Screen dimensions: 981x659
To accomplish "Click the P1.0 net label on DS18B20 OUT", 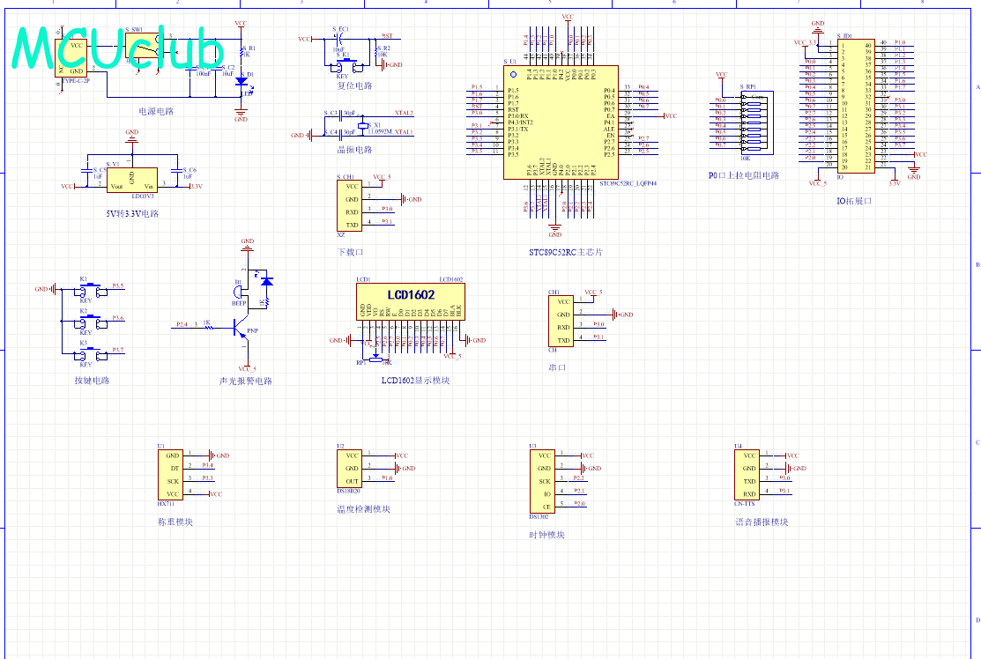I will 387,478.
